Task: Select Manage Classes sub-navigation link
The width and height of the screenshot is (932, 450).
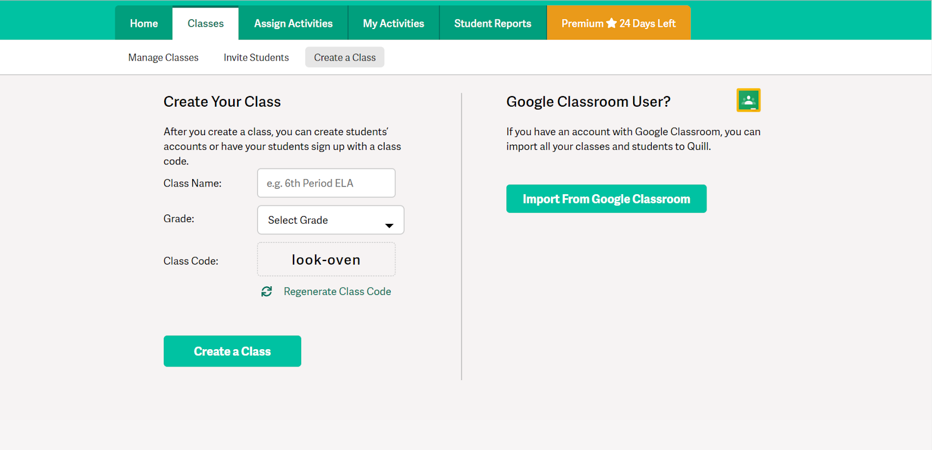Action: pyautogui.click(x=164, y=57)
